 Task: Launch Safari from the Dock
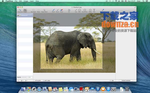point(39,89)
